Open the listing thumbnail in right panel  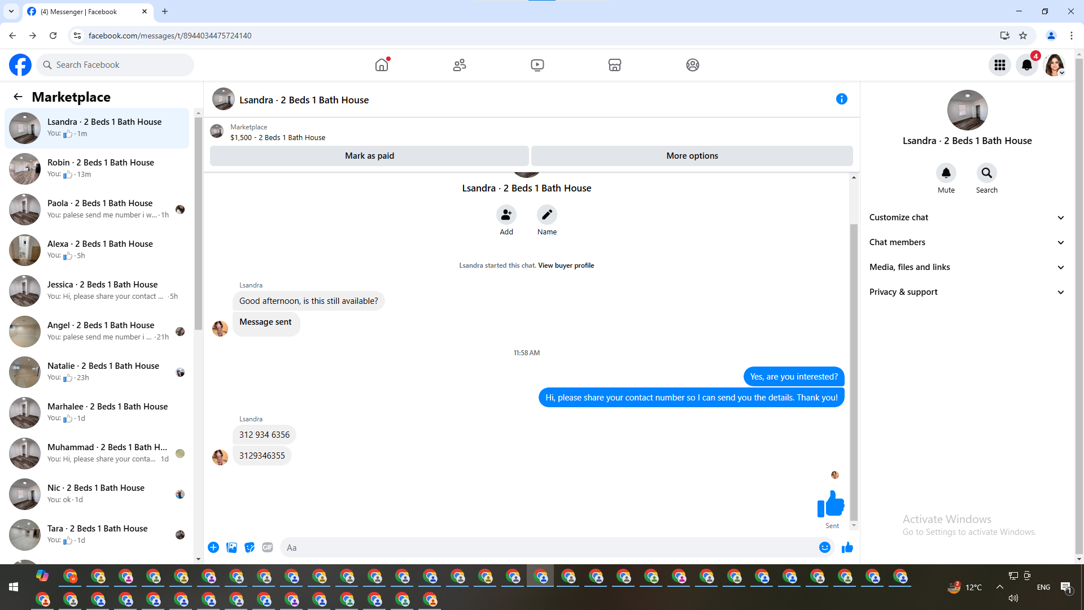[x=968, y=110]
